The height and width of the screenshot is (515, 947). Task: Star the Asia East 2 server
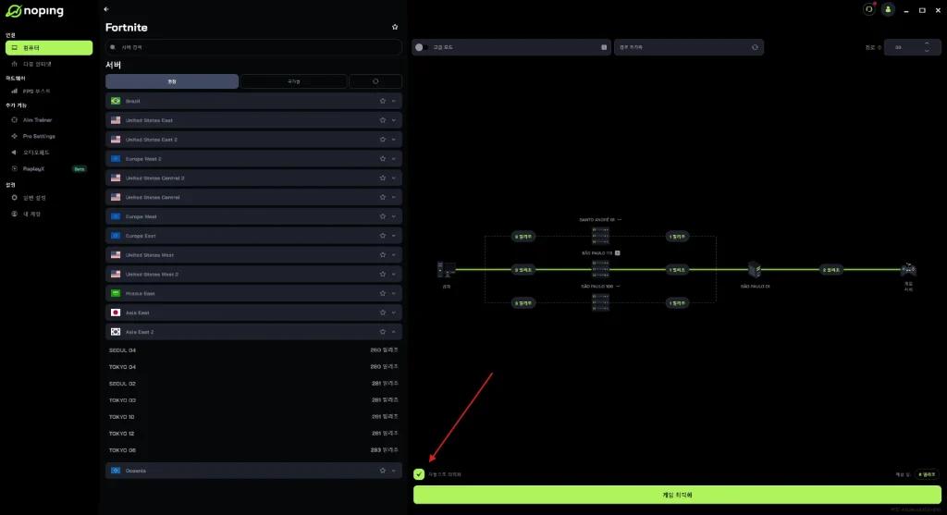[x=382, y=332]
